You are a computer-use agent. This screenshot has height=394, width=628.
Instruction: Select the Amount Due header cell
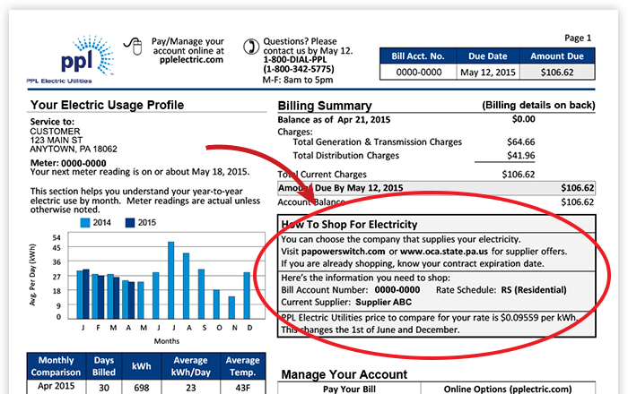557,56
